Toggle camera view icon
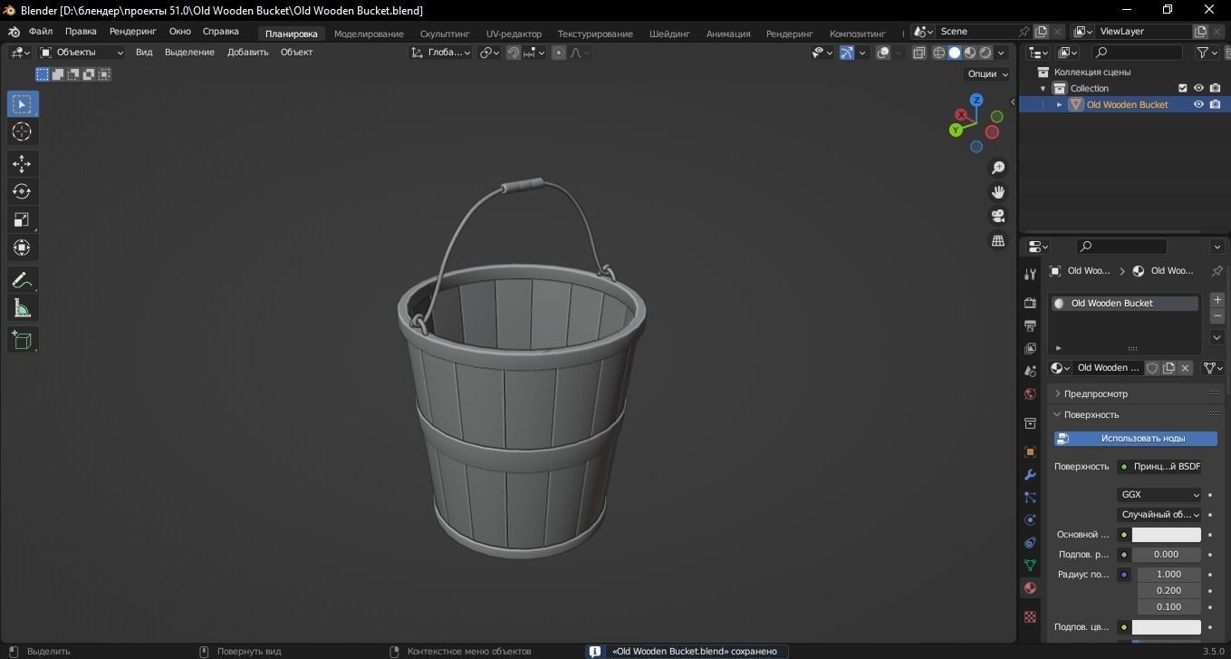 point(998,216)
